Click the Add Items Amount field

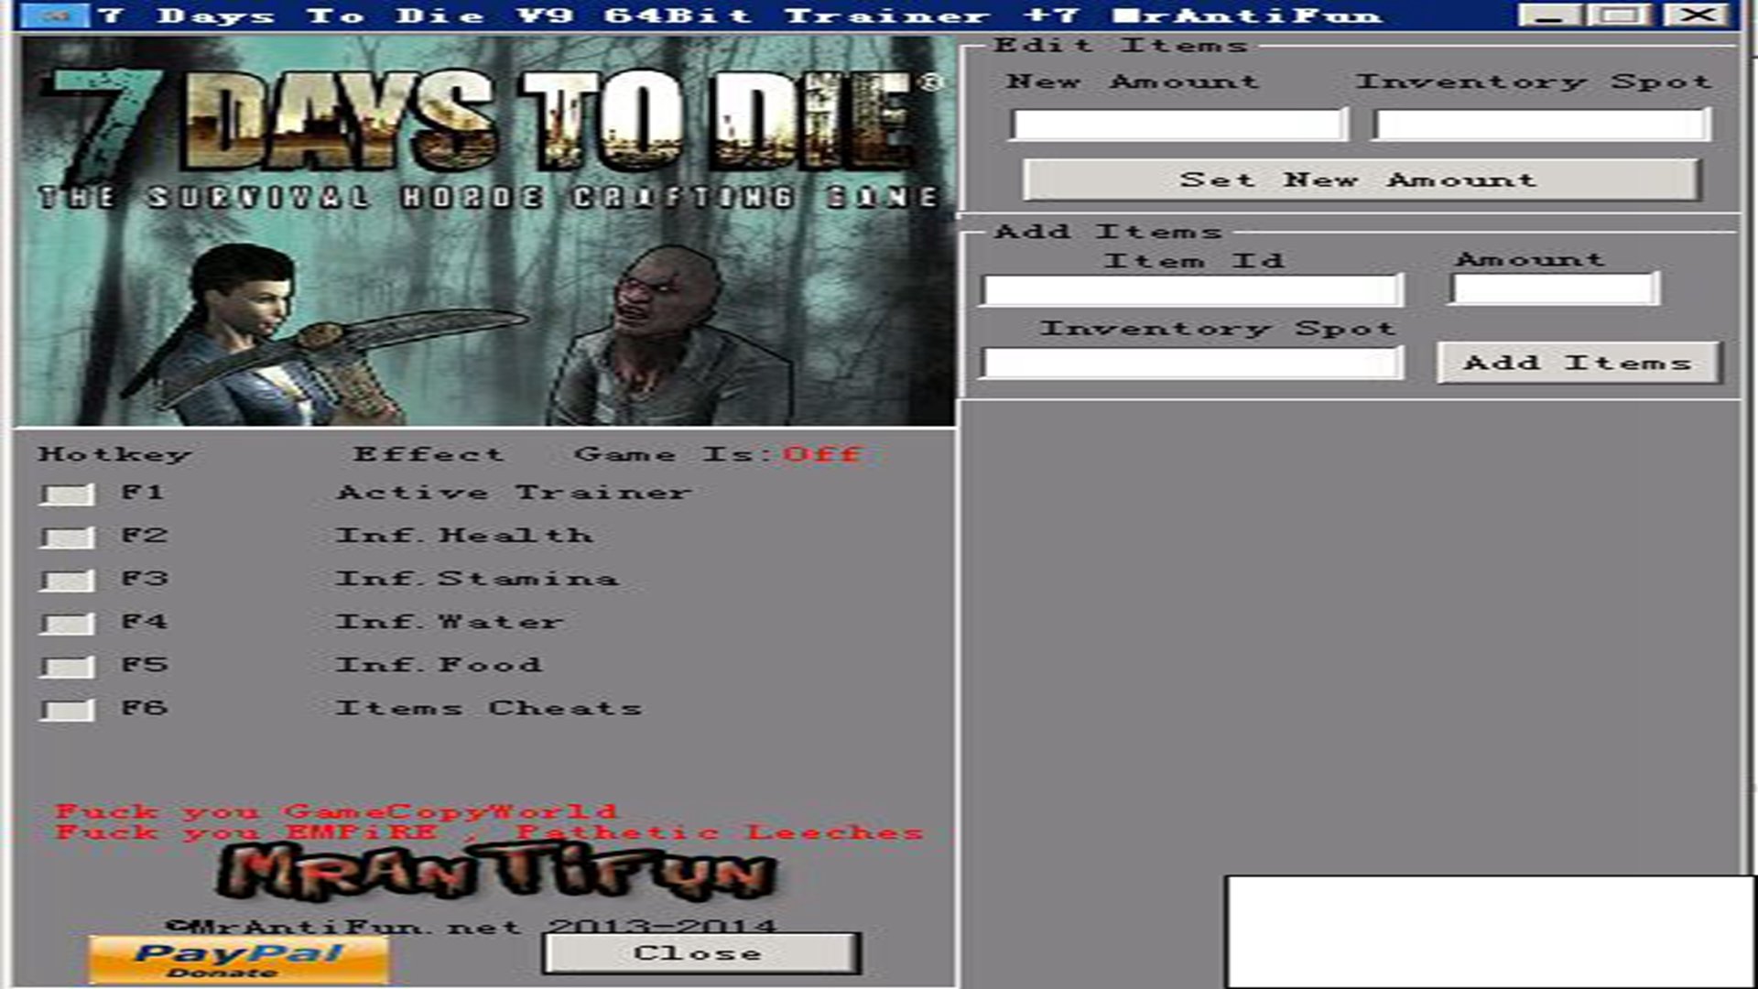click(x=1554, y=289)
